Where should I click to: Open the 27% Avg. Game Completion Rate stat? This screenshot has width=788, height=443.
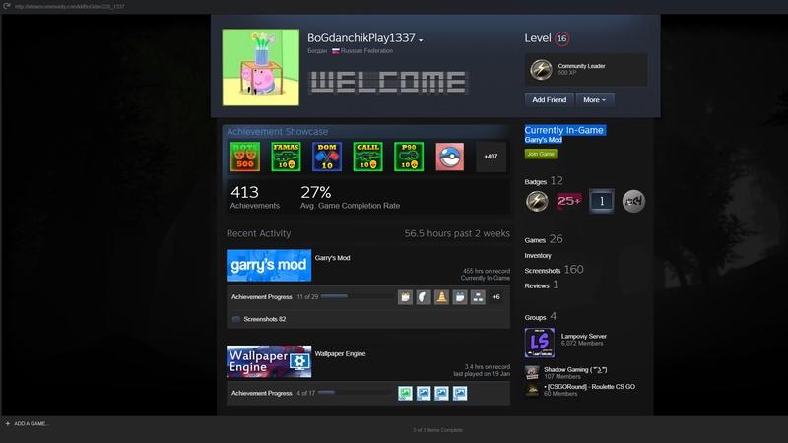click(351, 197)
